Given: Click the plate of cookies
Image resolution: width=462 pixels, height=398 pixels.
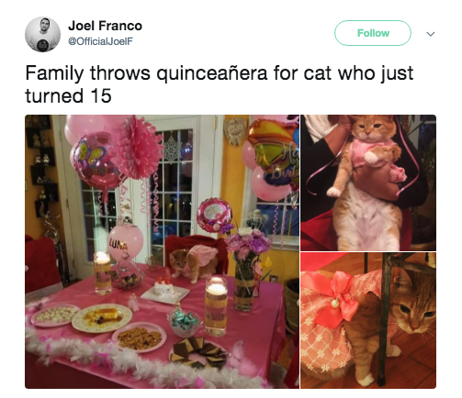Looking at the screenshot, I should [139, 337].
